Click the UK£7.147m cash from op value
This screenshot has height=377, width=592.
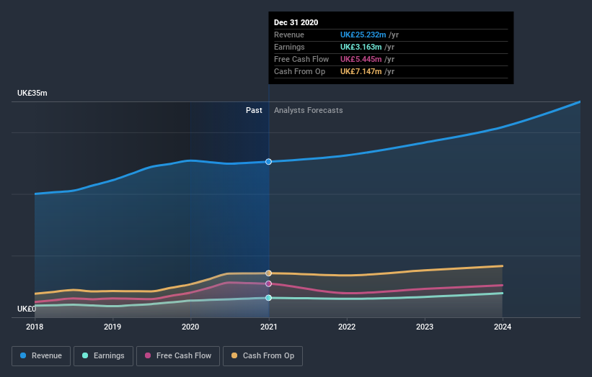[x=361, y=71]
